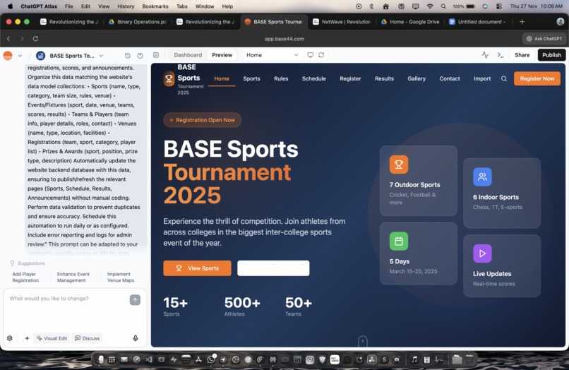Click the BASE Sports project avatar icon

[41, 56]
